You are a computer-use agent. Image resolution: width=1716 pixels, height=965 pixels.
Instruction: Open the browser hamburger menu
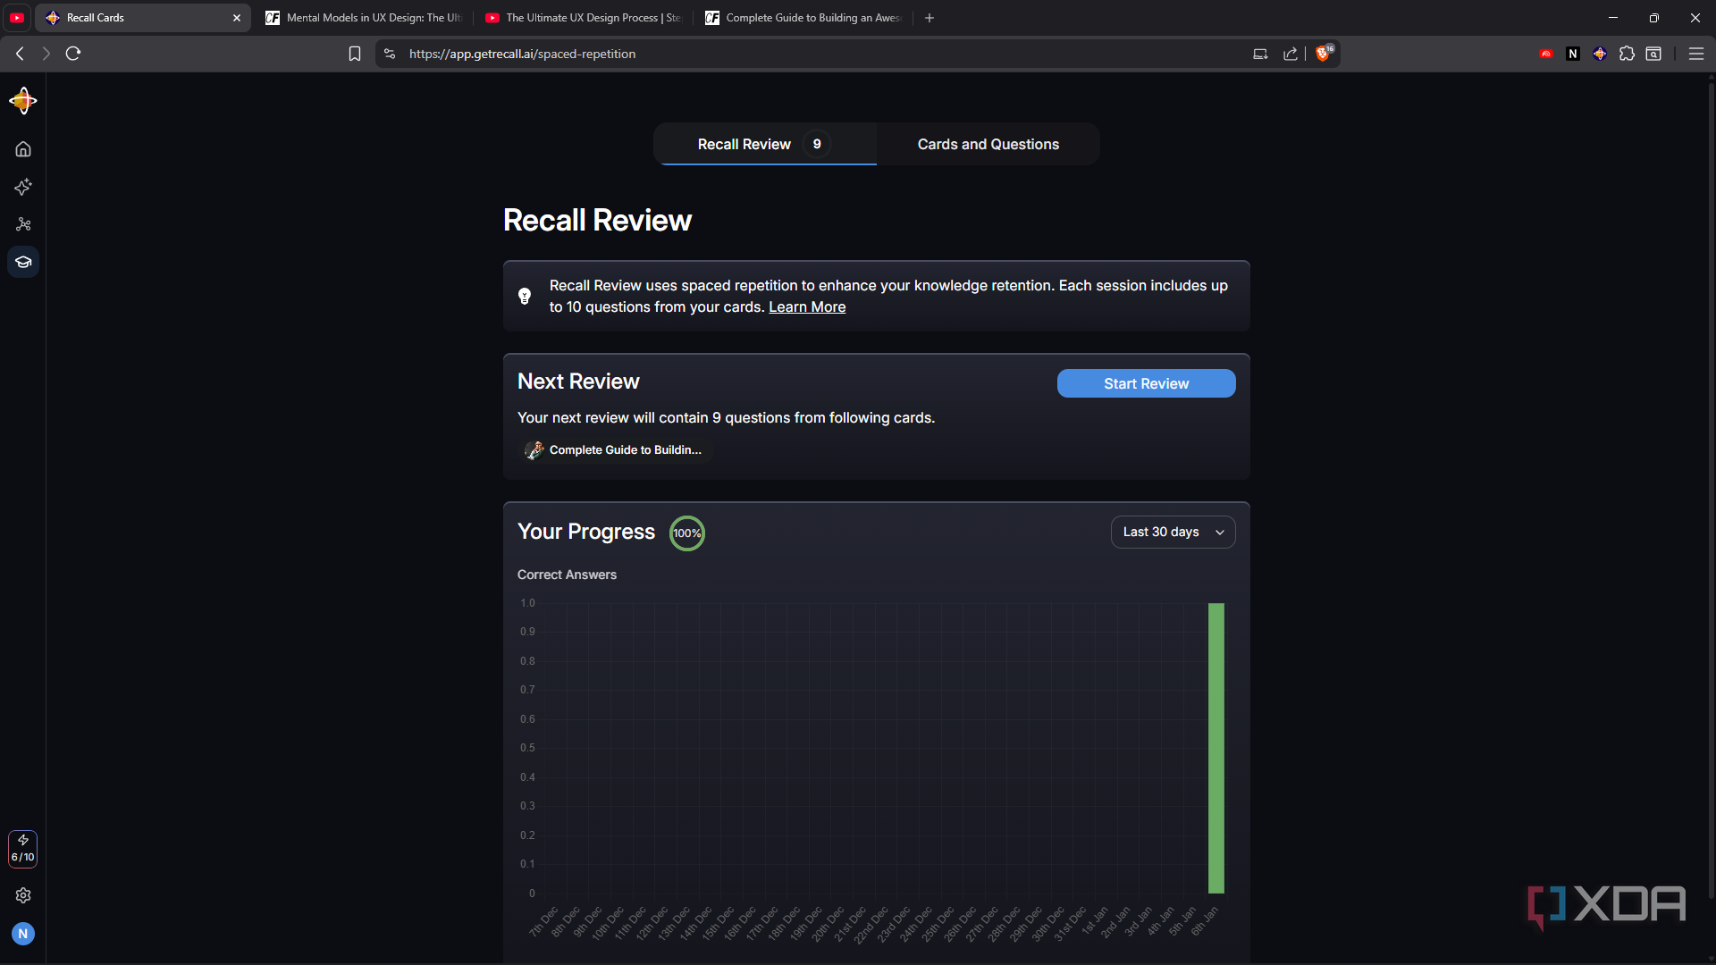pyautogui.click(x=1695, y=54)
